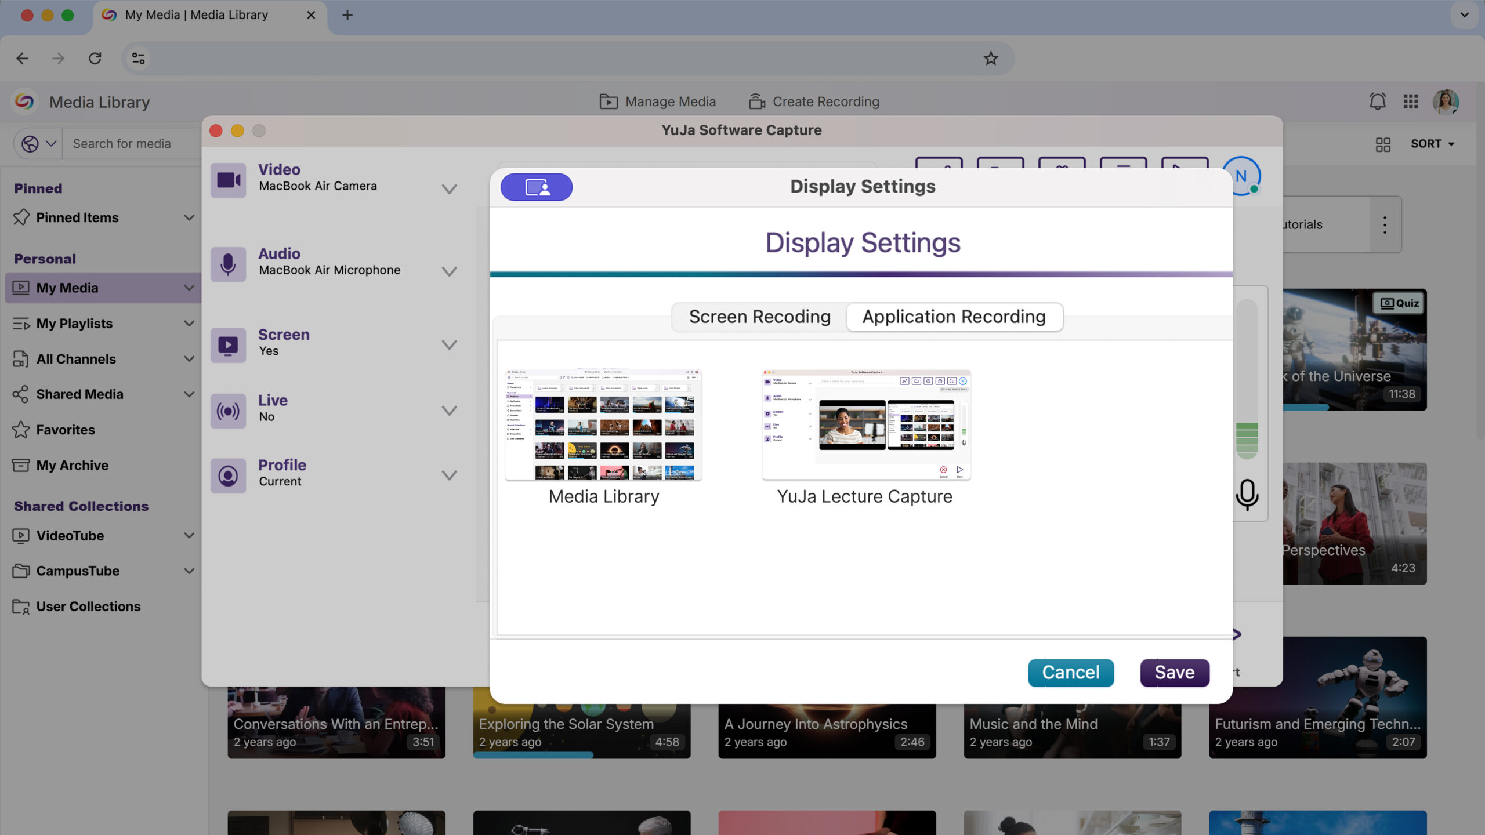Select the YuJa Lecture Capture window thumbnail

[865, 425]
